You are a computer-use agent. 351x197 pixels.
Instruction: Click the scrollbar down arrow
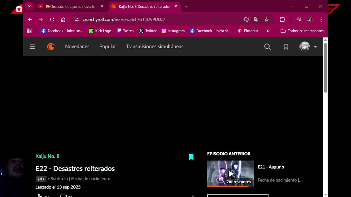[325, 195]
